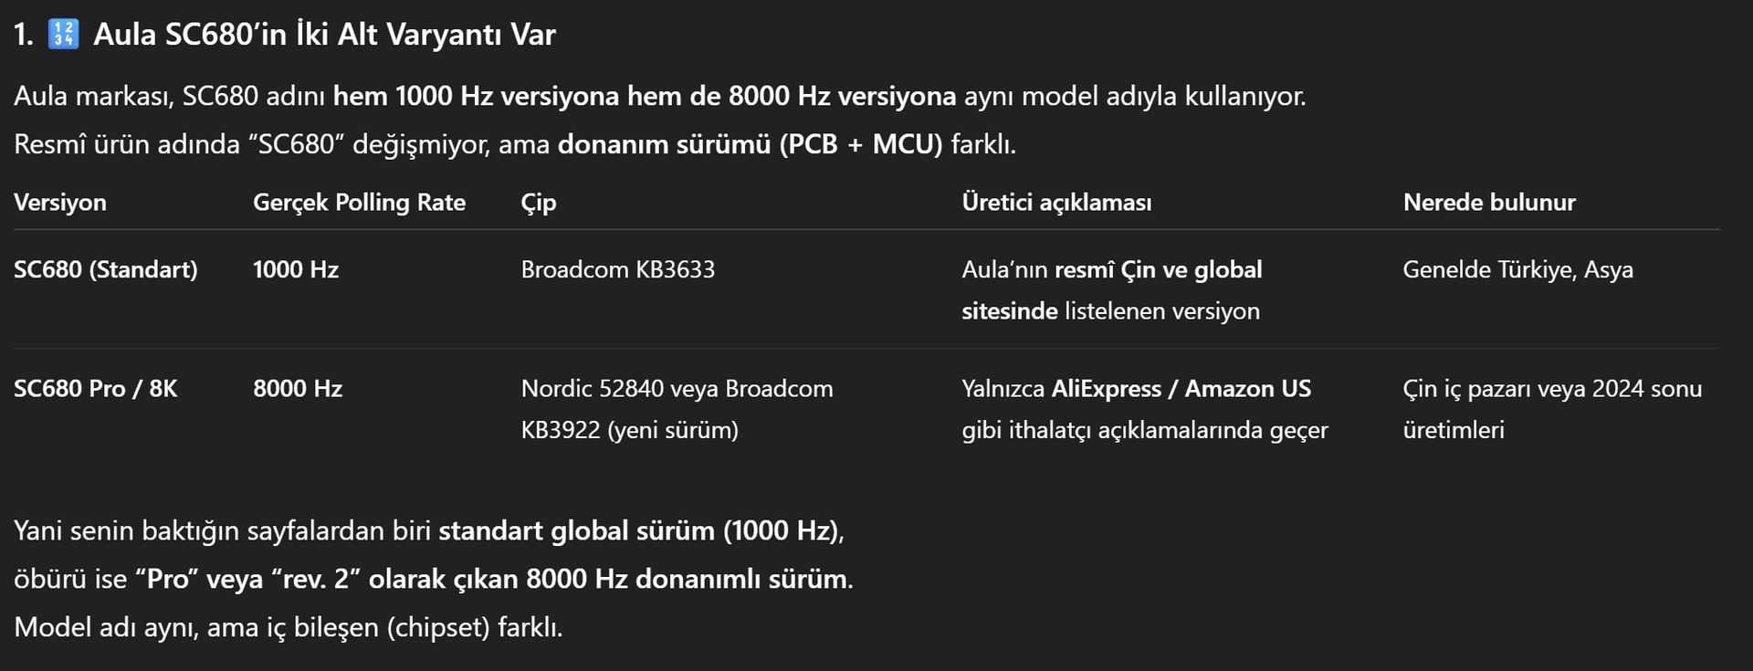
Task: Click the 'Çin iç pazarı veya 2024 sonu' cell
Action: (x=1552, y=389)
